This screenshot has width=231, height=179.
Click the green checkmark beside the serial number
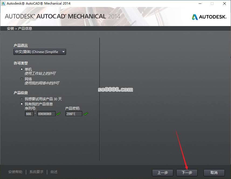tap(58, 114)
